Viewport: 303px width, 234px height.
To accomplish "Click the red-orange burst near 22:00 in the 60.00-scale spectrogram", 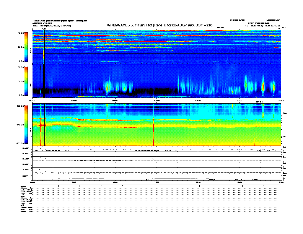I will pos(263,86).
